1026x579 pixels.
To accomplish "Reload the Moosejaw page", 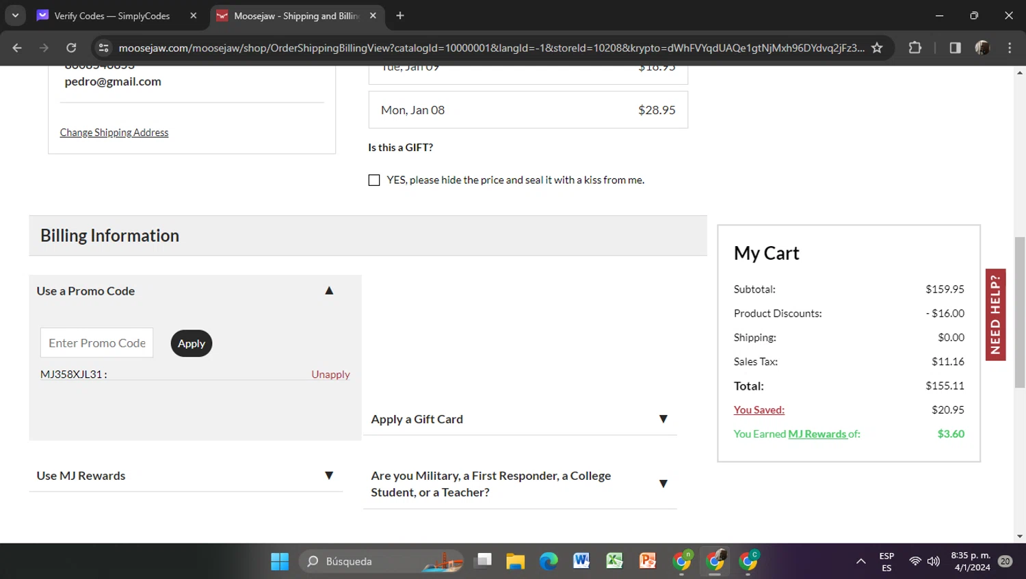I will coord(71,48).
